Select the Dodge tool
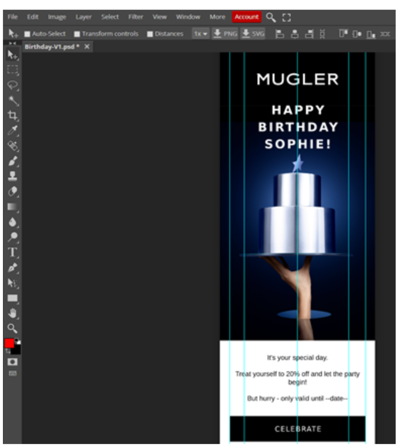 [12, 237]
